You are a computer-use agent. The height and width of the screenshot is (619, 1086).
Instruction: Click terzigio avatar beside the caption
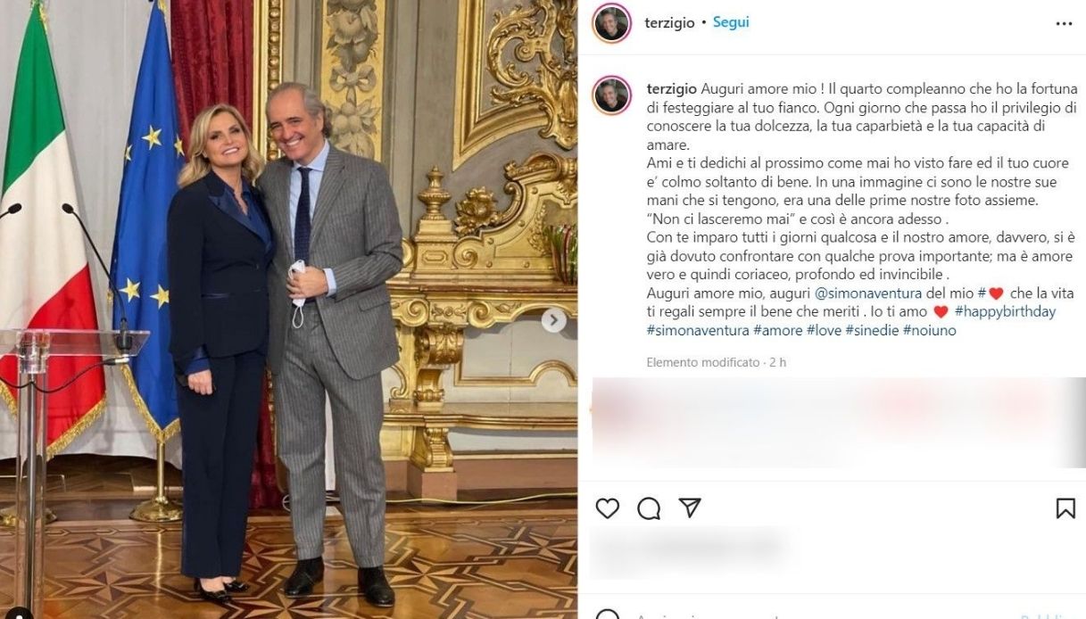pyautogui.click(x=611, y=95)
